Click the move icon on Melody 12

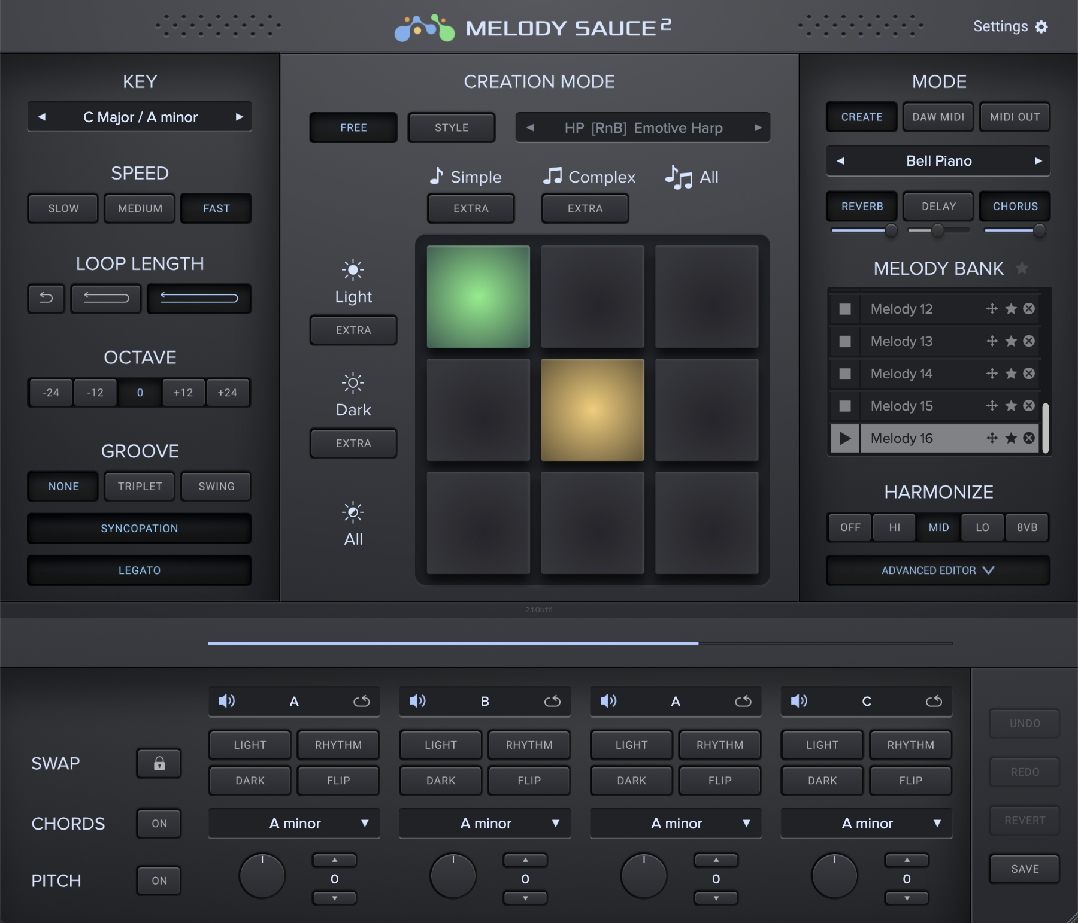coord(992,309)
